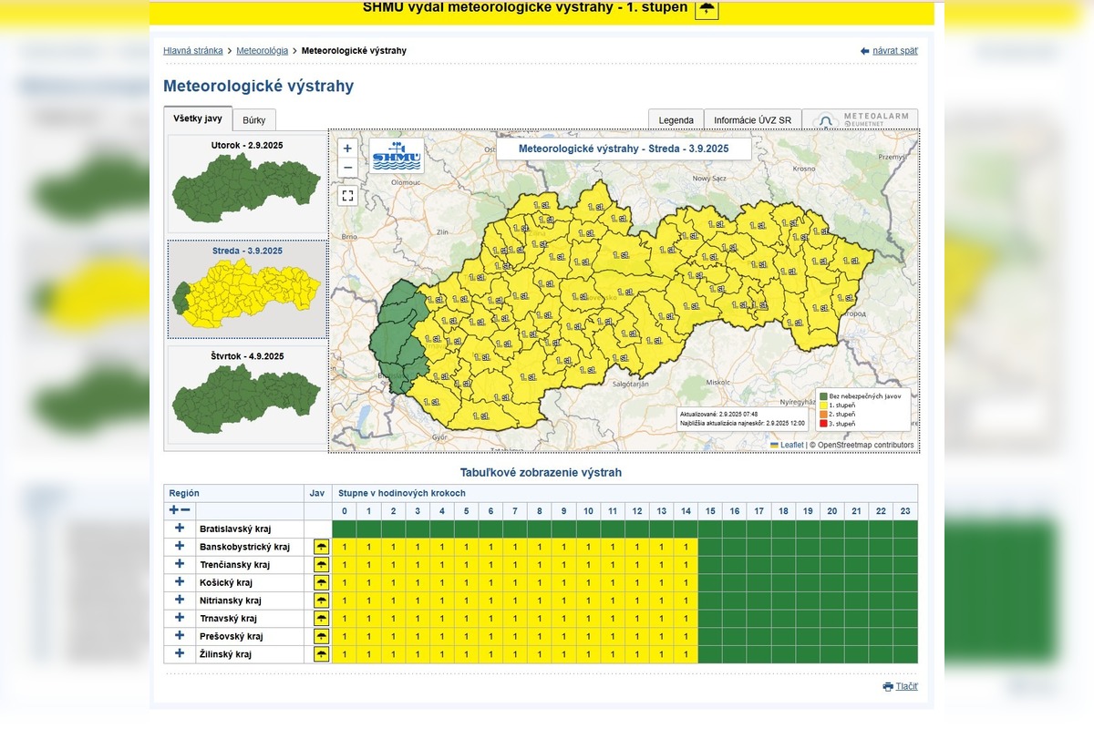Expand the Trenčiansky kraj row
1094x729 pixels.
click(180, 564)
